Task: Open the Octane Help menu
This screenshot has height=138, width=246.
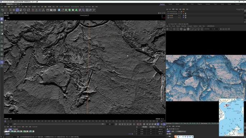Action: tap(200, 26)
